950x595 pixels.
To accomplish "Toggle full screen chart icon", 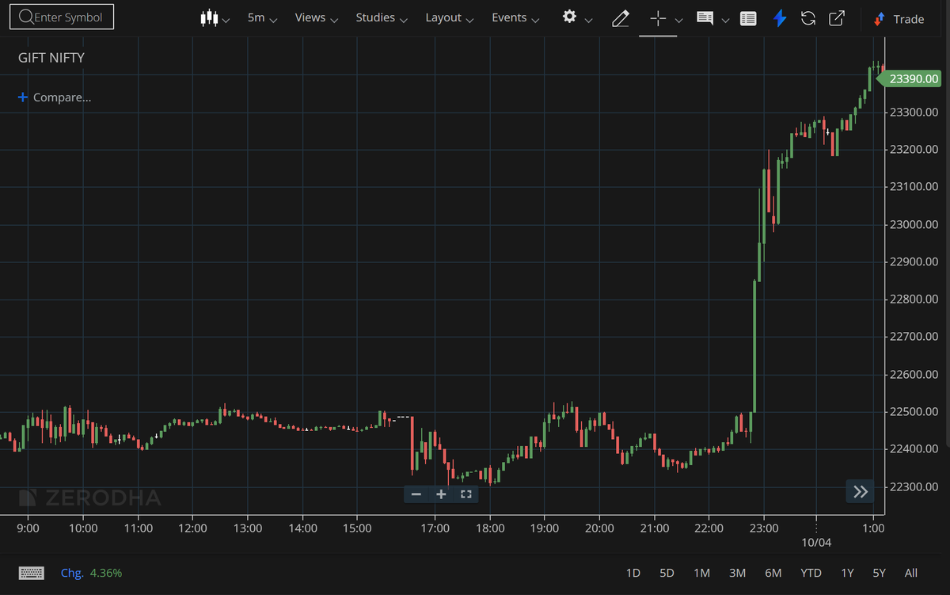I will coord(466,494).
